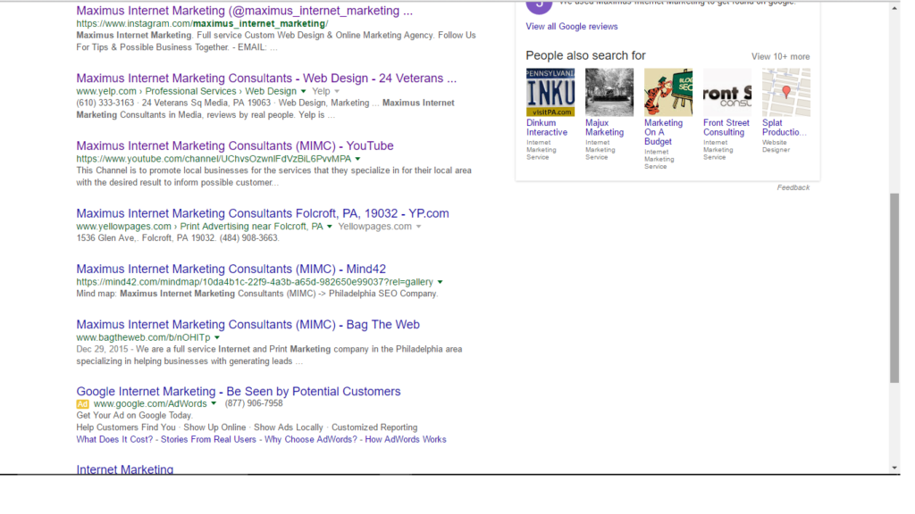Viewport: 915px width, 514px height.
Task: Open What Does It Cost? sitelink
Action: pyautogui.click(x=114, y=439)
